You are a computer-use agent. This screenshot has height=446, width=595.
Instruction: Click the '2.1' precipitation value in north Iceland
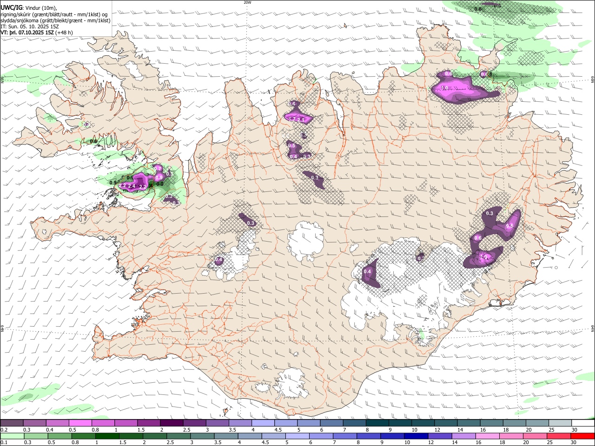301,120
